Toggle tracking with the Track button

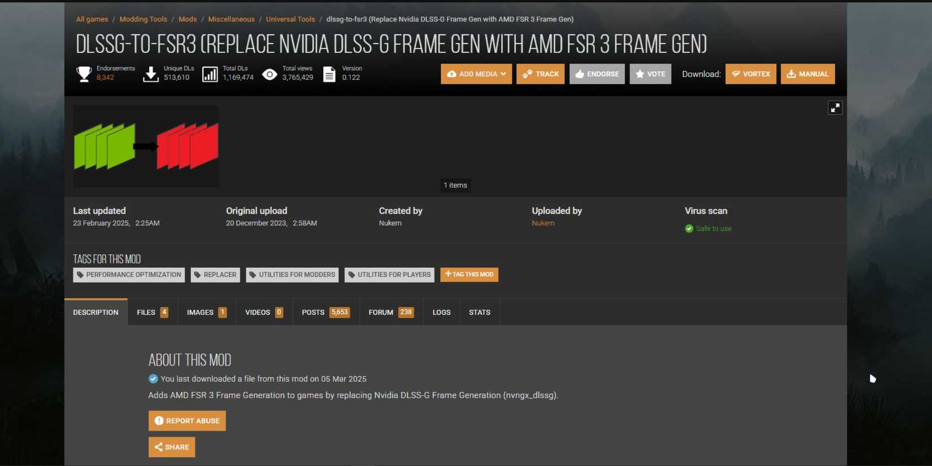point(540,74)
